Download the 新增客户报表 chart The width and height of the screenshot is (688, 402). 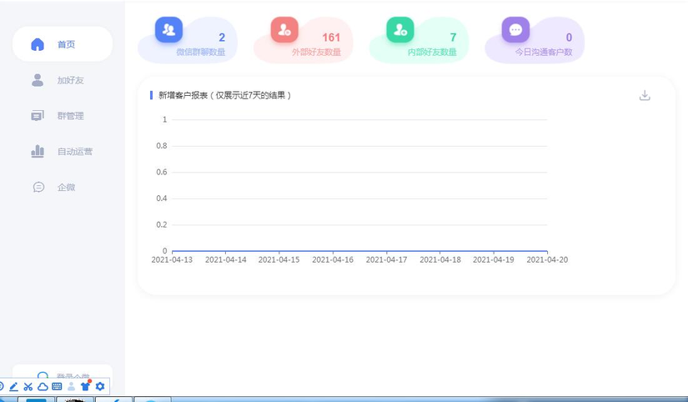(645, 95)
